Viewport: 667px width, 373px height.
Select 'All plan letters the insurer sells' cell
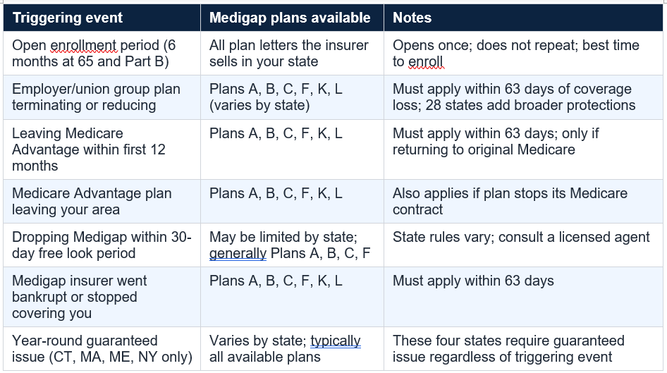292,54
